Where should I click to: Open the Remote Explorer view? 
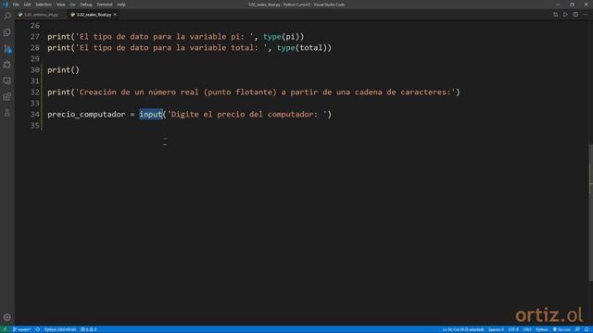[6, 80]
